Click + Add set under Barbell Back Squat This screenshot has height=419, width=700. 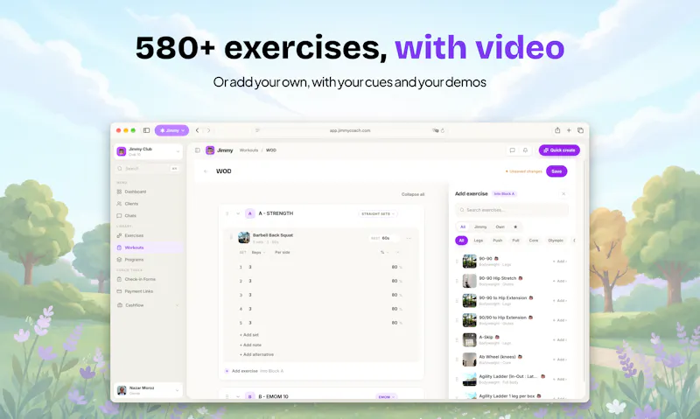coord(249,335)
